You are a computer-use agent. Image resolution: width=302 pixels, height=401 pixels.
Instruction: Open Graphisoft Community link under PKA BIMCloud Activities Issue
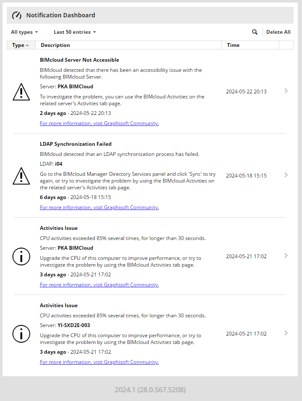click(x=99, y=285)
